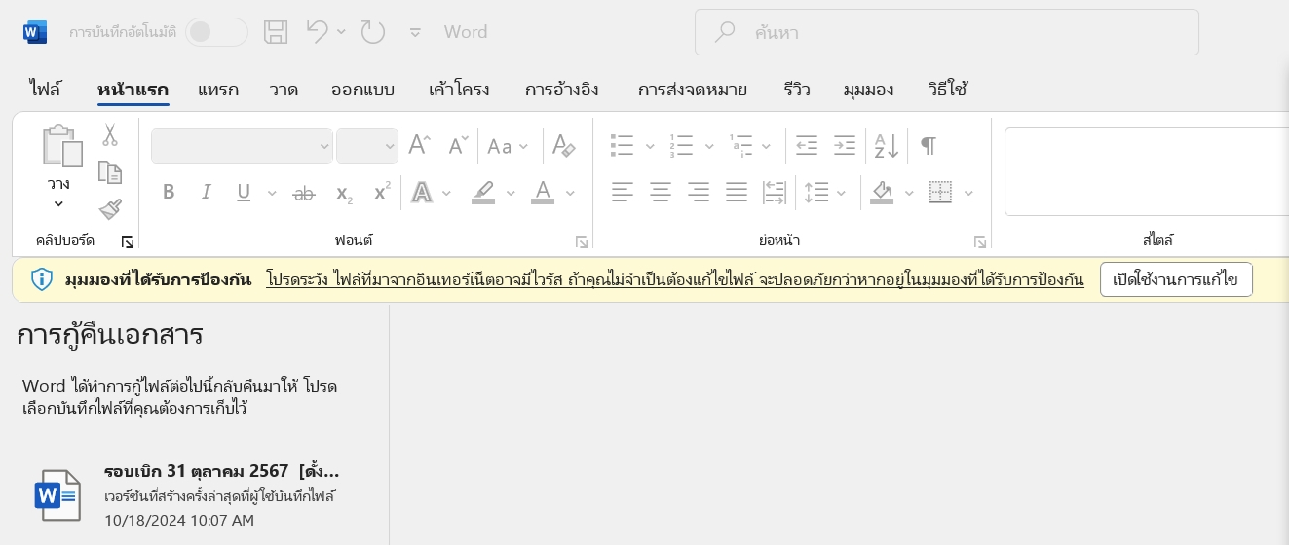Click the Copy pages icon
The height and width of the screenshot is (545, 1289).
tap(110, 172)
